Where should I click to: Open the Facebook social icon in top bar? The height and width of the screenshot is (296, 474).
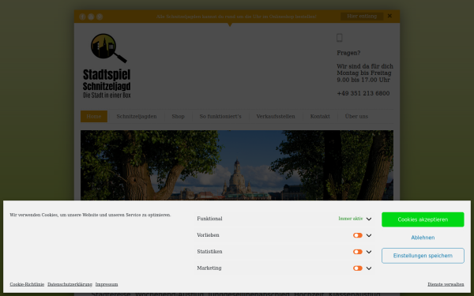[82, 17]
